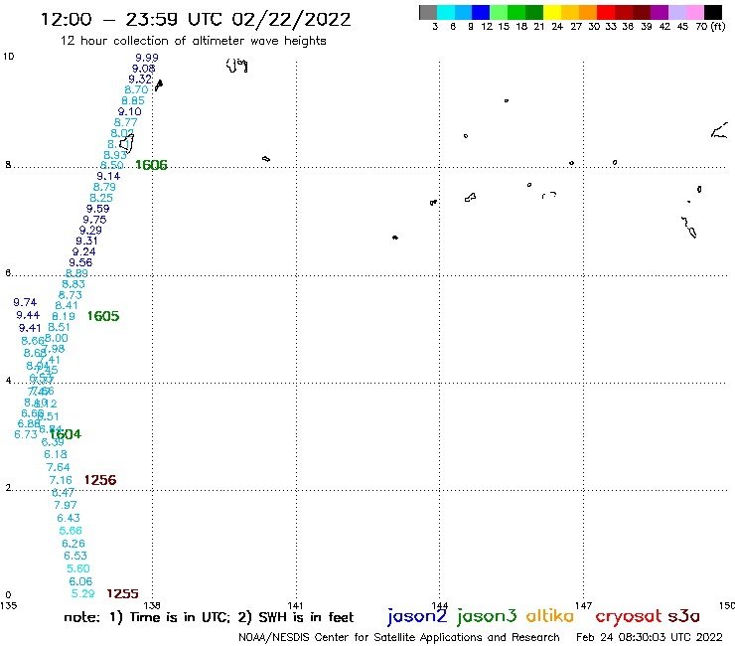Image resolution: width=735 pixels, height=646 pixels.
Task: Click the 6.73 wave height value
Action: click(x=26, y=434)
